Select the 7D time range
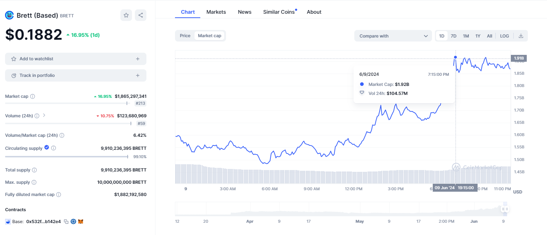The image size is (547, 235). (453, 36)
